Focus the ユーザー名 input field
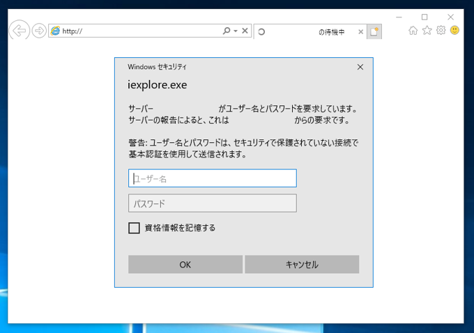The image size is (474, 333). coord(213,178)
